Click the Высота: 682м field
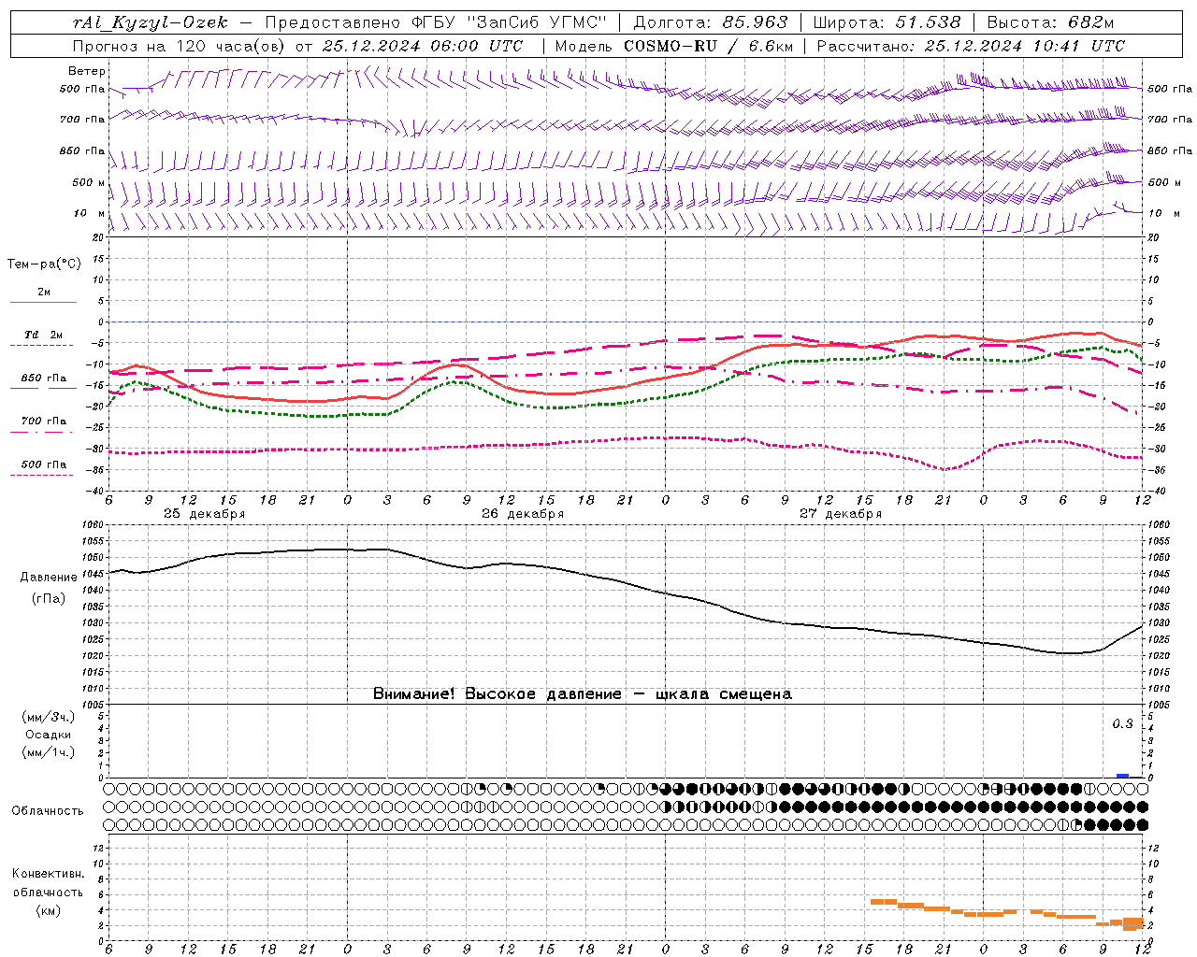The height and width of the screenshot is (957, 1197). tap(1050, 22)
